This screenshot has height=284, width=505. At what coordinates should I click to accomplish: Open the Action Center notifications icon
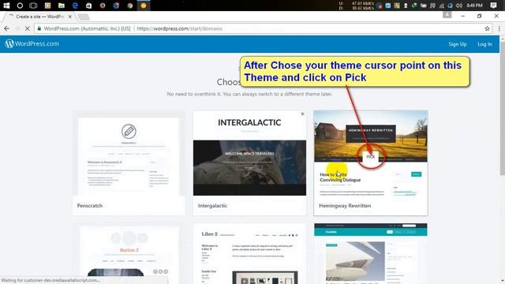tap(493, 6)
